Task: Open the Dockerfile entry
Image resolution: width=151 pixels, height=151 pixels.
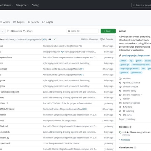Action: (3, 115)
